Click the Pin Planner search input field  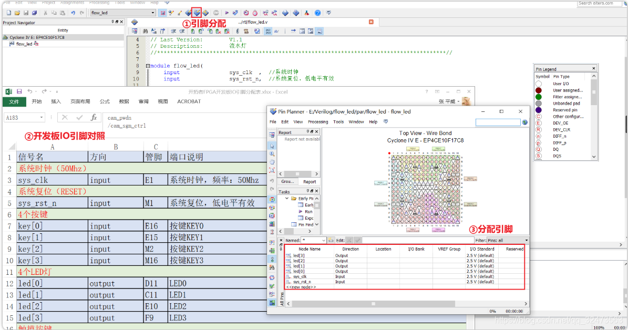[x=498, y=122]
